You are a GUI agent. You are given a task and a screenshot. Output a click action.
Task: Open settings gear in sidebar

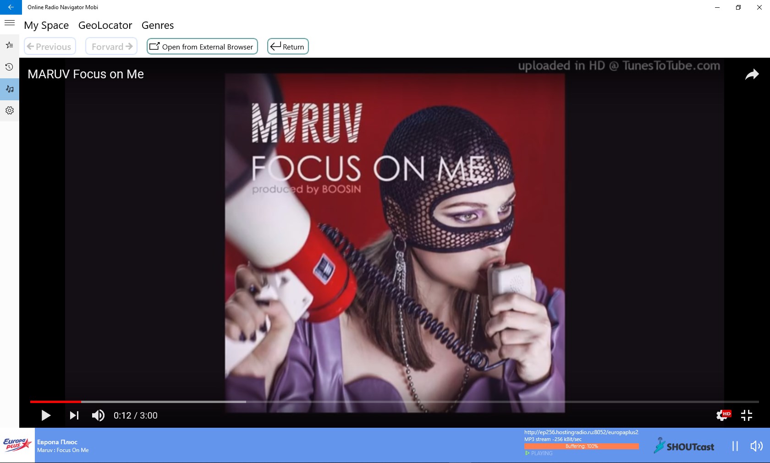coord(10,110)
